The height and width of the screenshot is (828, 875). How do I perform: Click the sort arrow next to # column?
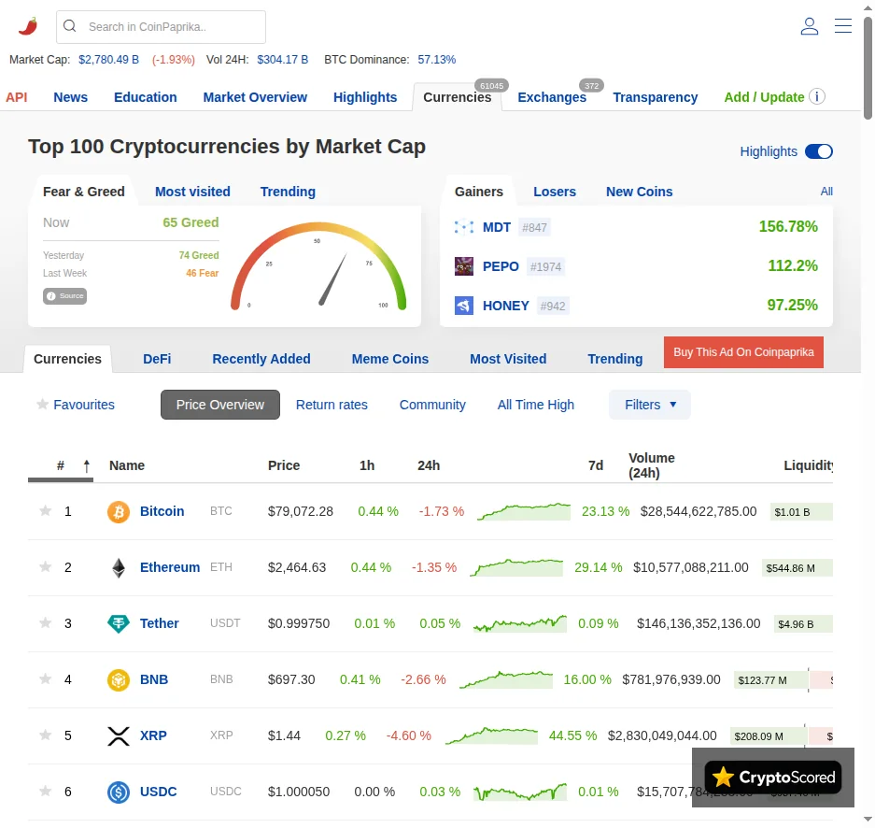point(87,466)
